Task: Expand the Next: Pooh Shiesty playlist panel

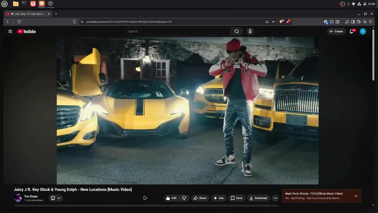Action: point(356,196)
